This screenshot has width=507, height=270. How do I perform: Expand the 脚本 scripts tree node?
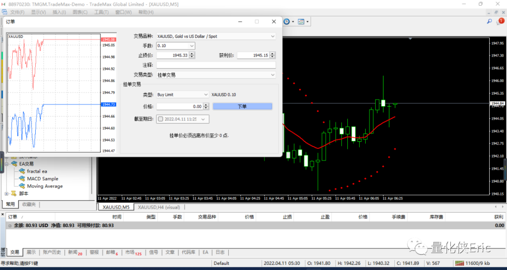(7, 193)
